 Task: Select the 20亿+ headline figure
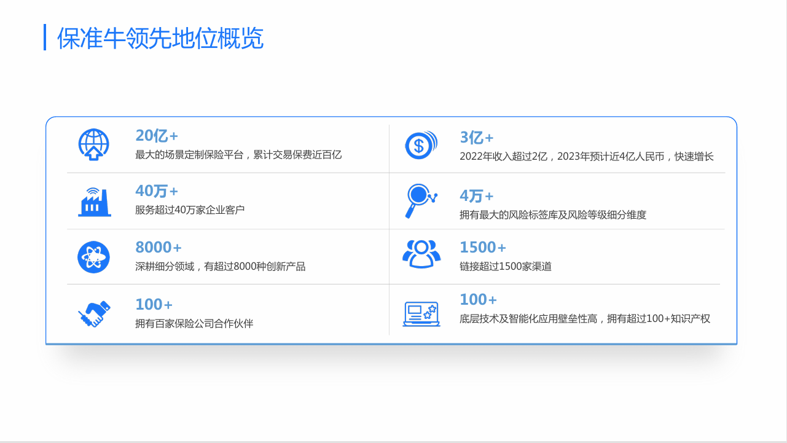tap(157, 136)
